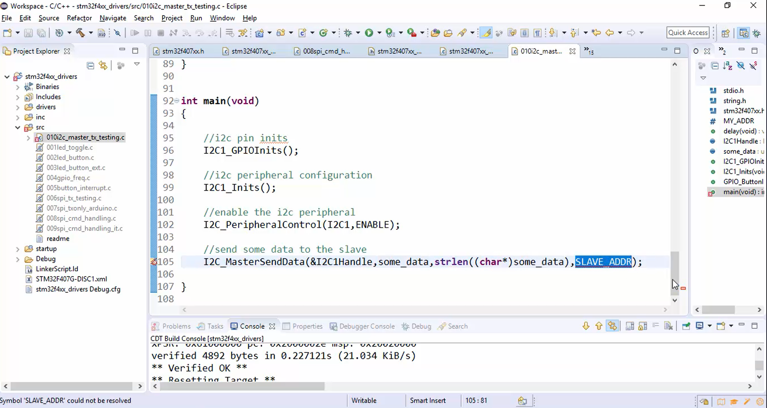The height and width of the screenshot is (408, 767).
Task: Open 001led_toggle.c in Project Explorer
Action: 70,147
